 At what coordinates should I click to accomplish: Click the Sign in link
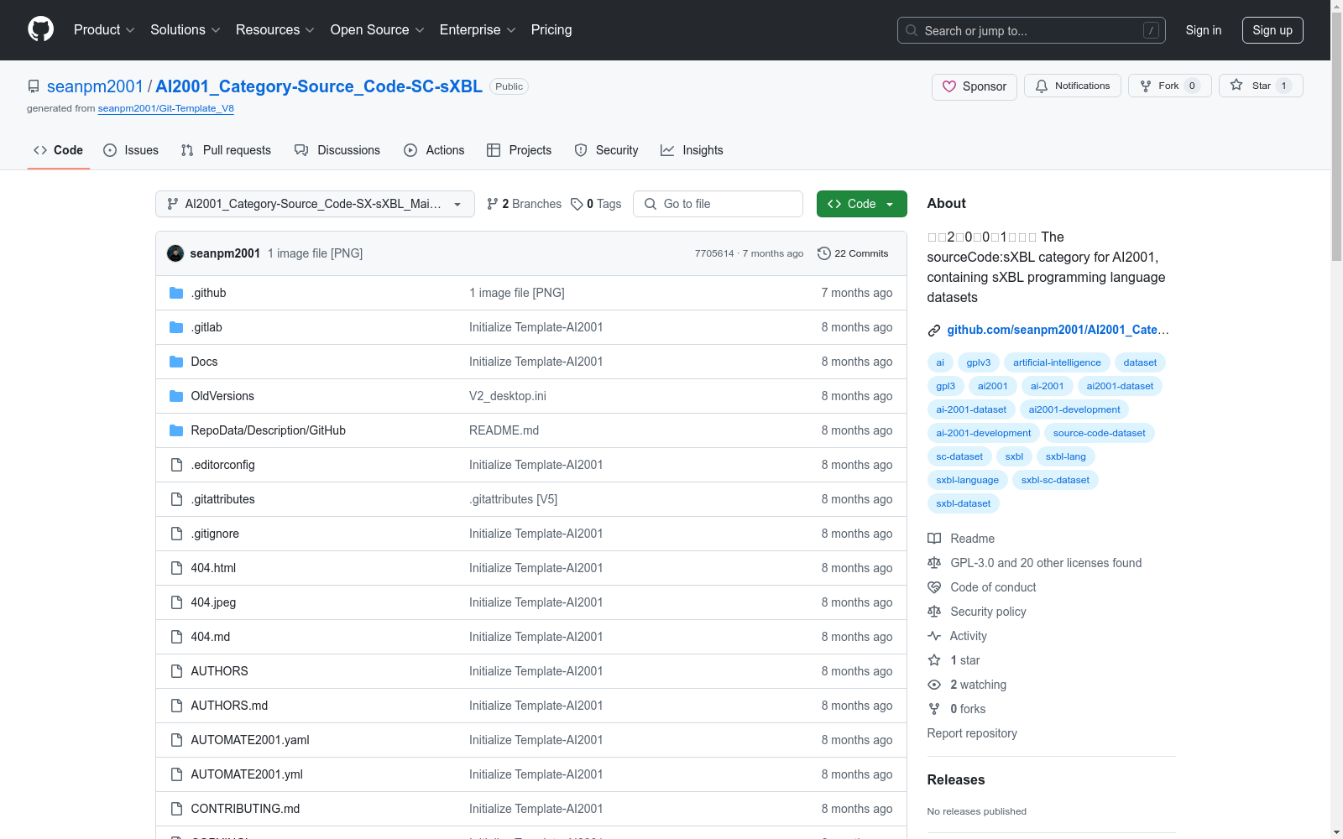click(1204, 30)
